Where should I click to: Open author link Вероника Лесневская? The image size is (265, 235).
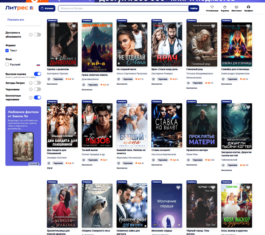pos(129,158)
